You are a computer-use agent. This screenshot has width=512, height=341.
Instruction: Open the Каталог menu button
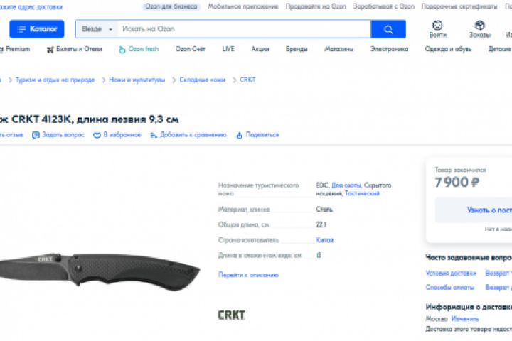[x=36, y=29]
